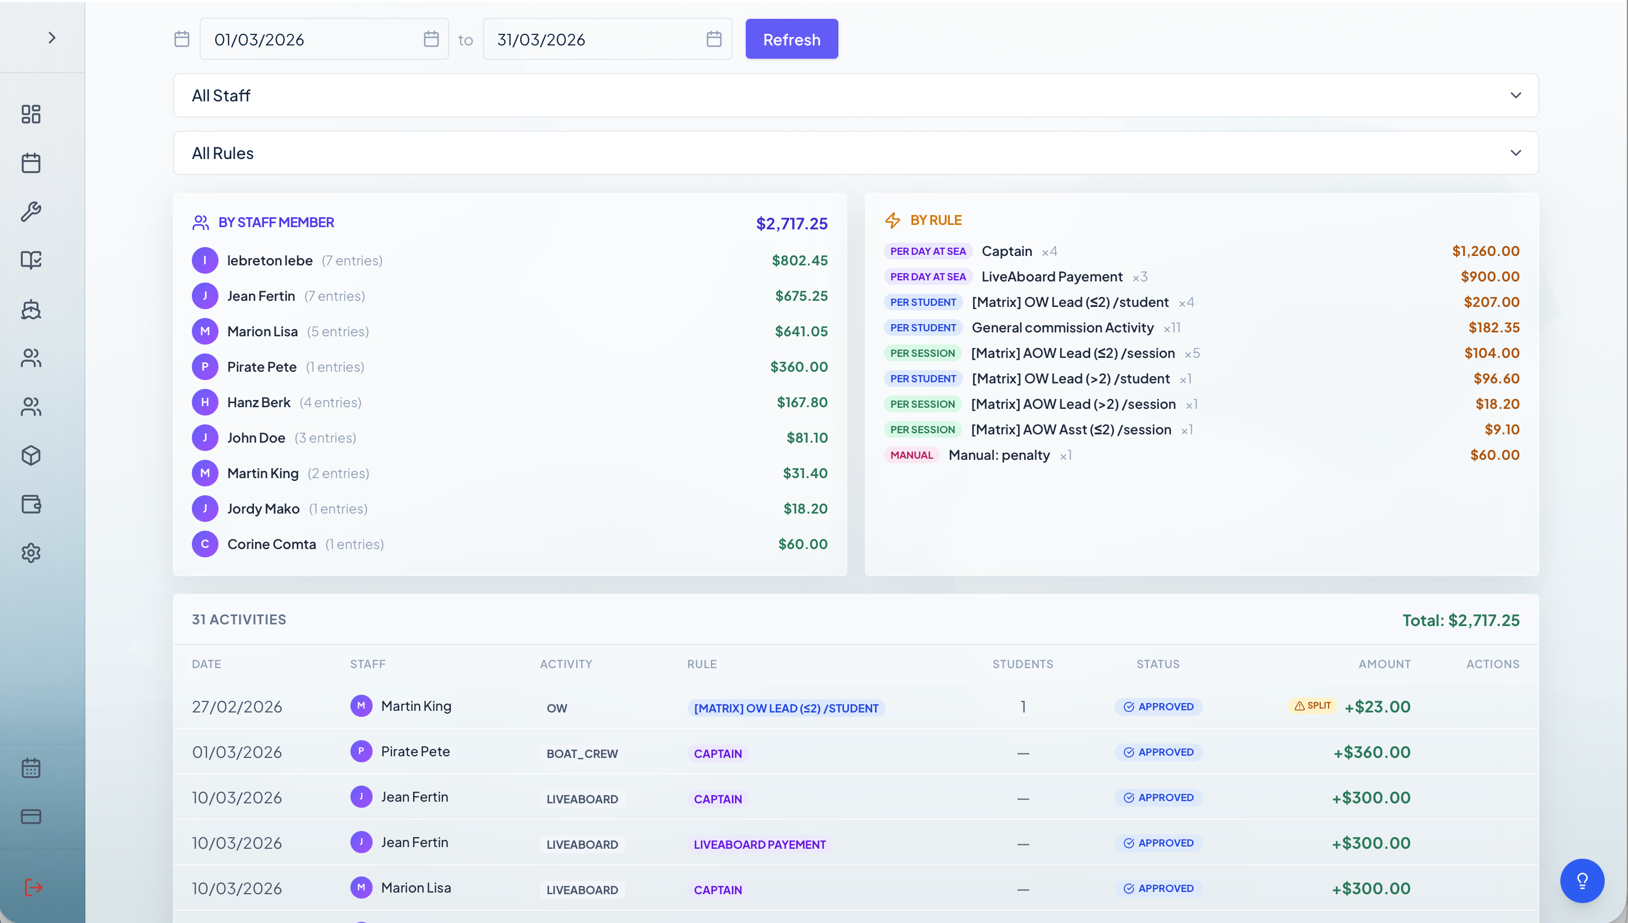
Task: Click the calendar icon left of the start date
Action: [182, 39]
